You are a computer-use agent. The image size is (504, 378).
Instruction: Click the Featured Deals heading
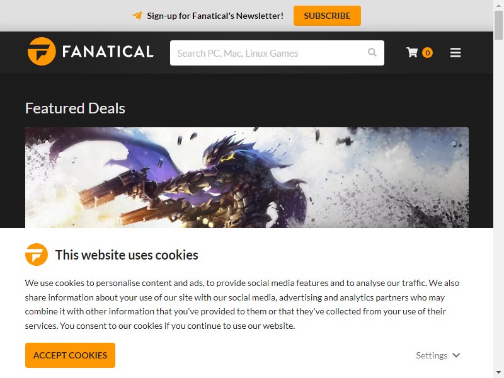[x=75, y=108]
